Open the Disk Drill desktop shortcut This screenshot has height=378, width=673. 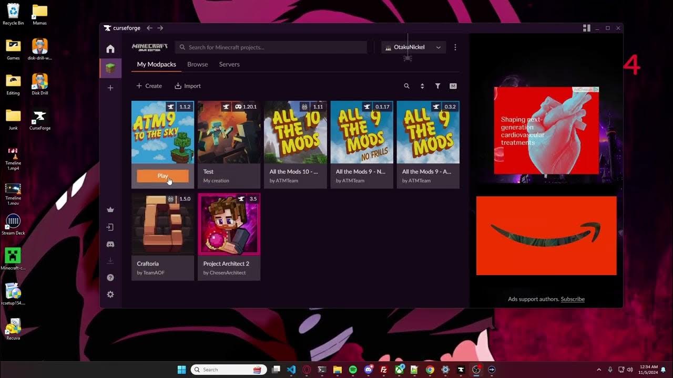pyautogui.click(x=39, y=84)
